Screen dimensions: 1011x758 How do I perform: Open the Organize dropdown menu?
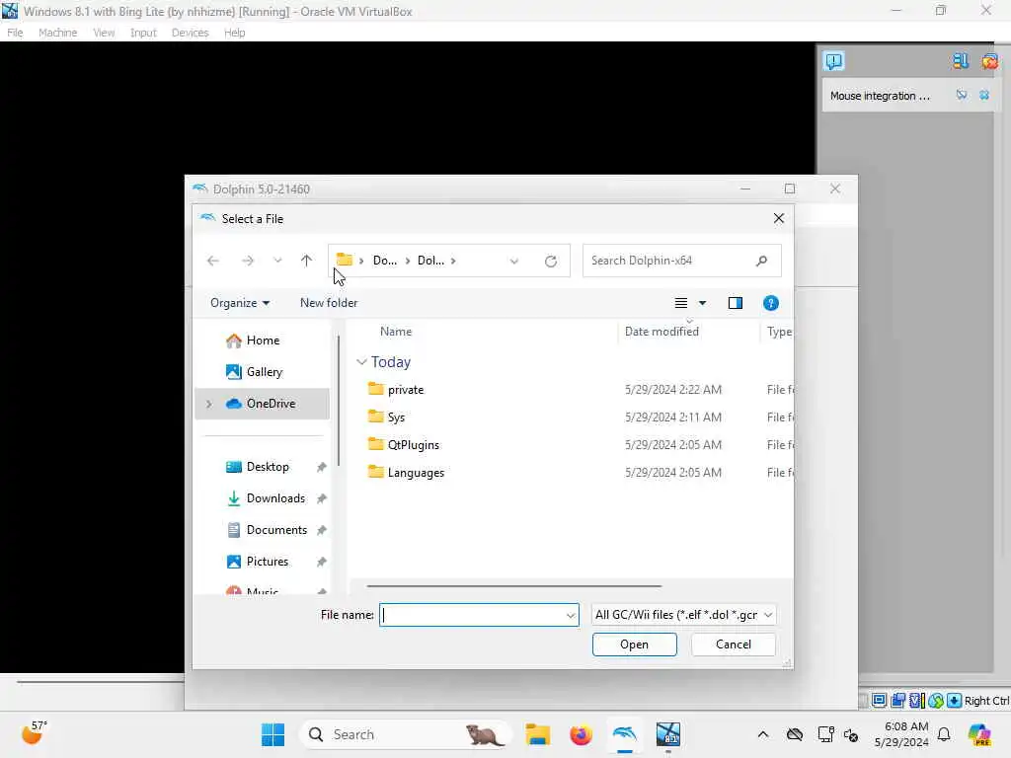pos(240,303)
